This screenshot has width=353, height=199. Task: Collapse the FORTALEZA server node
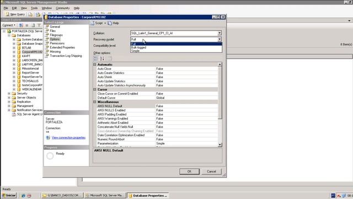4,31
